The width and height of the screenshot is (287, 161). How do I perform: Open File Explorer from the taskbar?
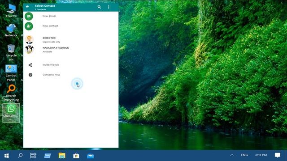click(62, 156)
